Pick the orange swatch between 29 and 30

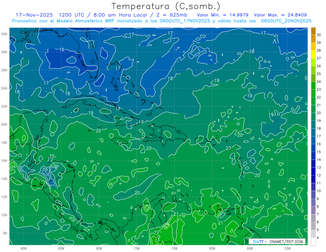[313, 39]
